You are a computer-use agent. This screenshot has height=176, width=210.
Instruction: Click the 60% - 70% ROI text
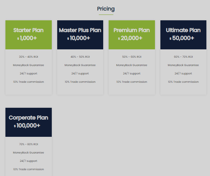[183, 57]
